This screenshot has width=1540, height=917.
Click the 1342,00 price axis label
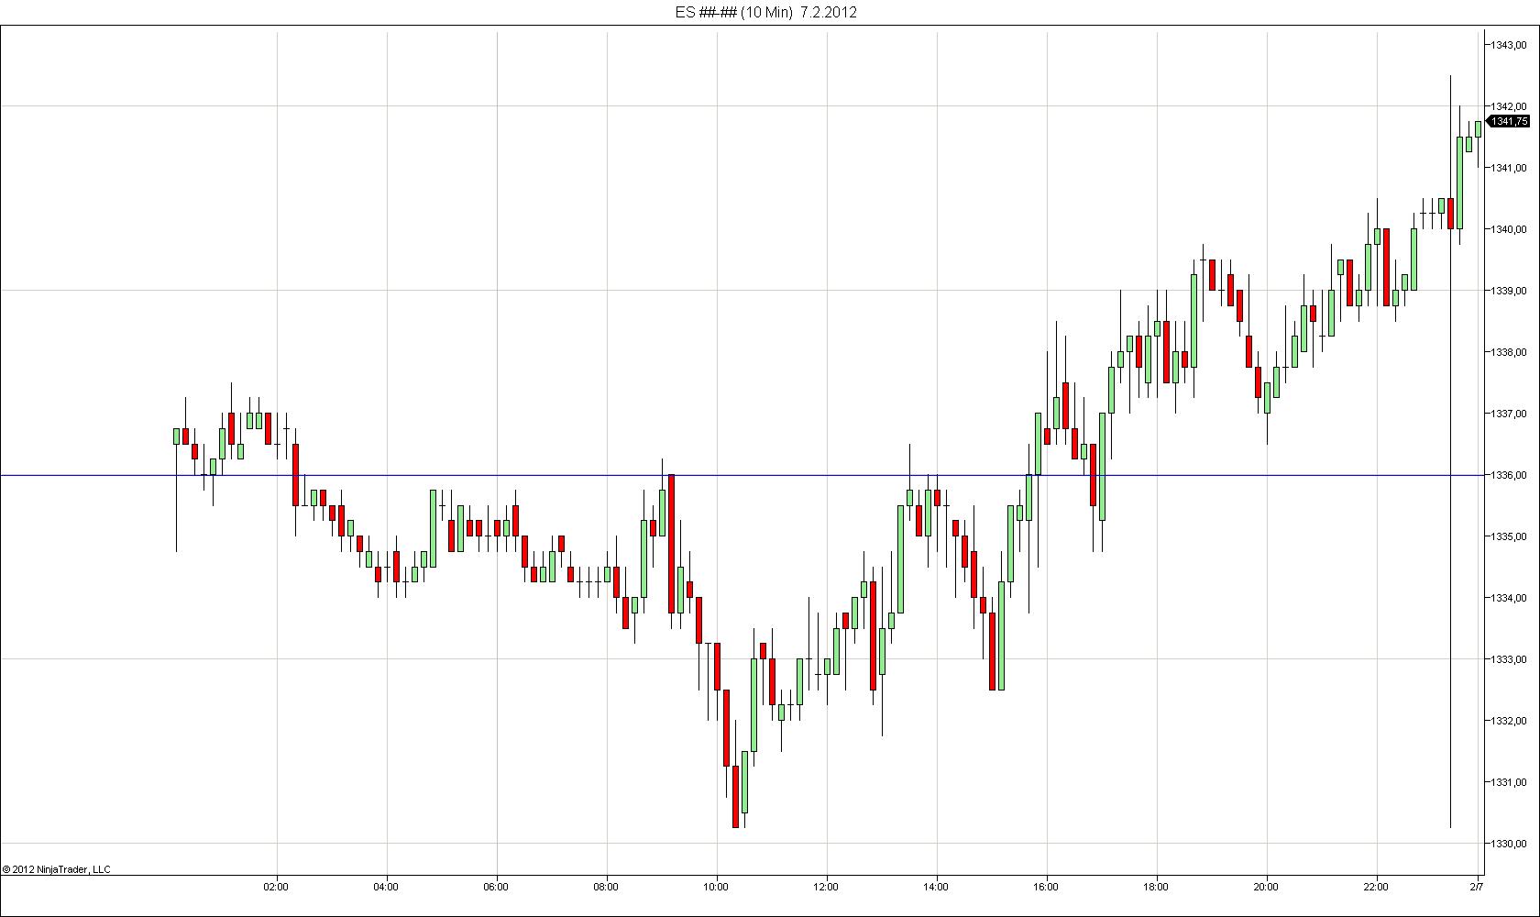tap(1509, 106)
